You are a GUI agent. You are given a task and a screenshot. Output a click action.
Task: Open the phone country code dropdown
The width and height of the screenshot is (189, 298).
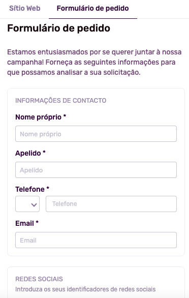(27, 204)
